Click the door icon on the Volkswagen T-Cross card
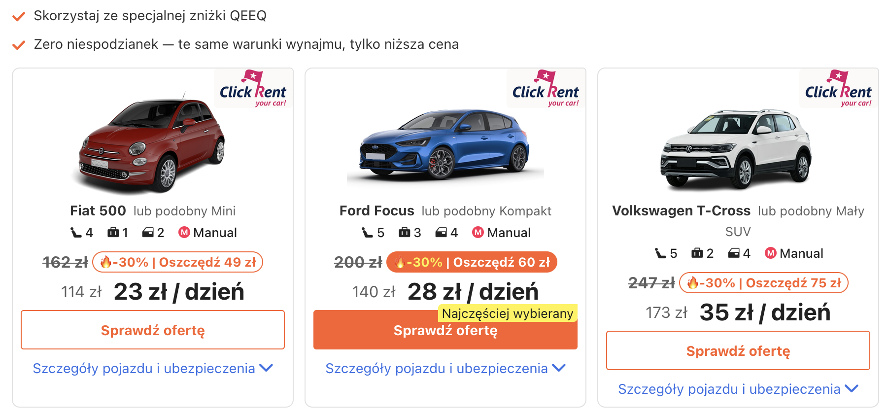 click(734, 253)
